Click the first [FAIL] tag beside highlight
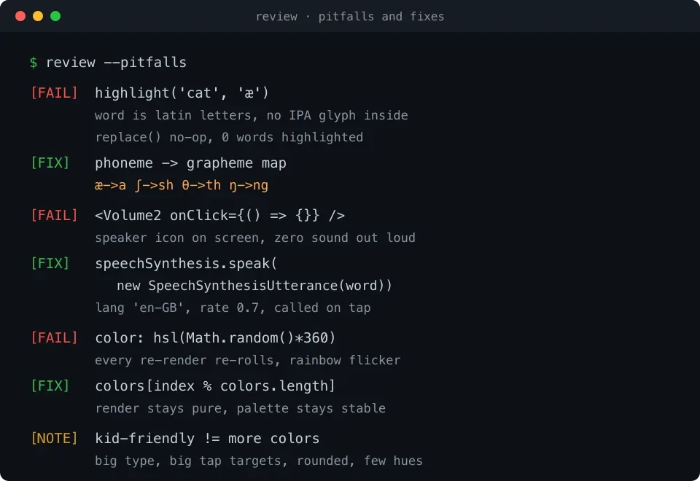 (x=54, y=93)
